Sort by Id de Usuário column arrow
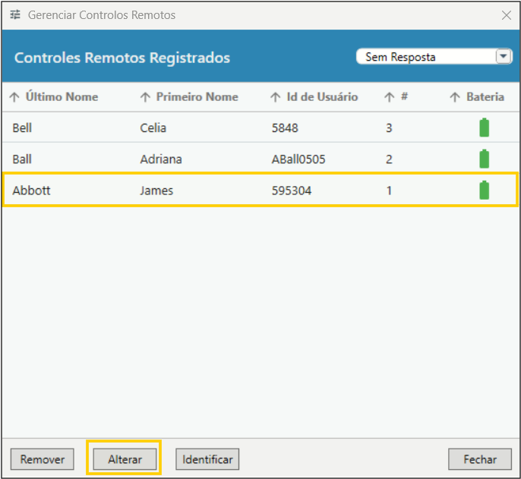The image size is (521, 479). point(275,97)
